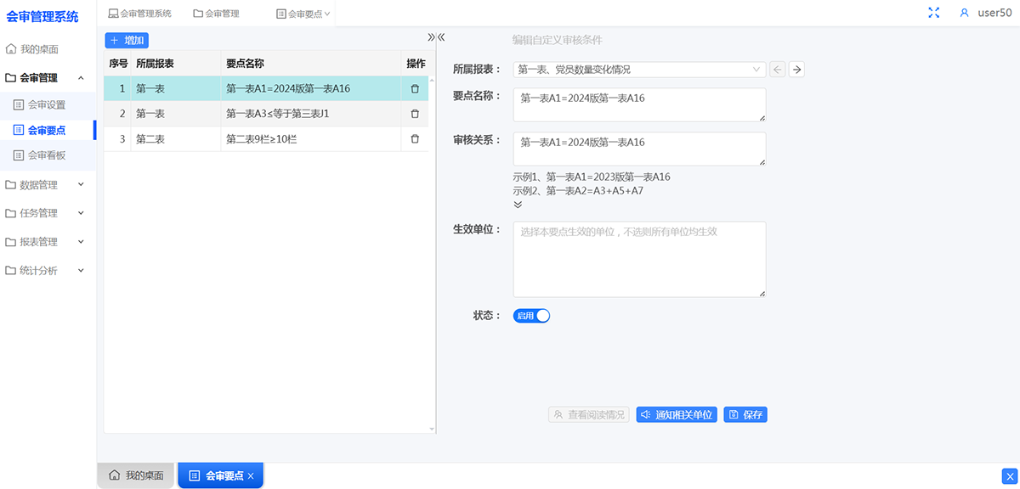Image resolution: width=1020 pixels, height=489 pixels.
Task: Open 会审设置 in the sidebar
Action: pyautogui.click(x=48, y=105)
